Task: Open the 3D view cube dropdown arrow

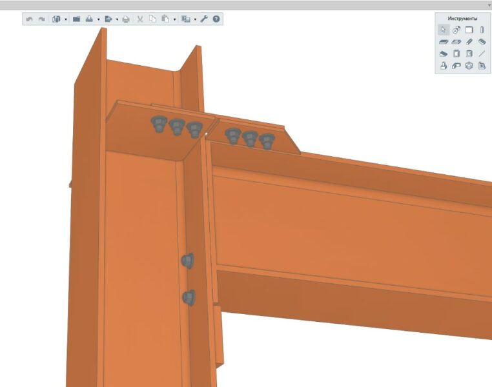Action: pyautogui.click(x=66, y=19)
